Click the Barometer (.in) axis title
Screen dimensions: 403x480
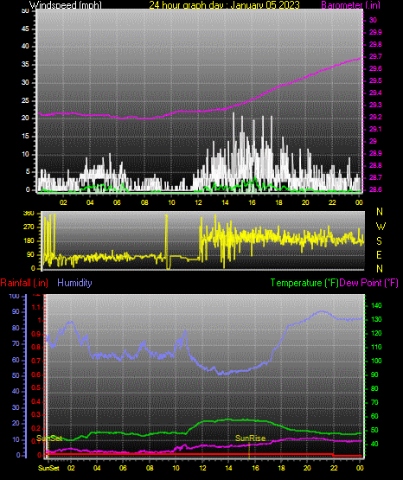[x=350, y=5]
